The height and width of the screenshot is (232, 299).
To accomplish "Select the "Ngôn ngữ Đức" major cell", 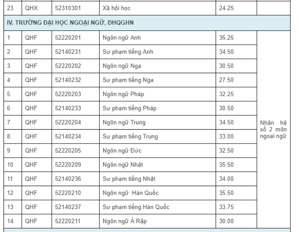I will [122, 151].
